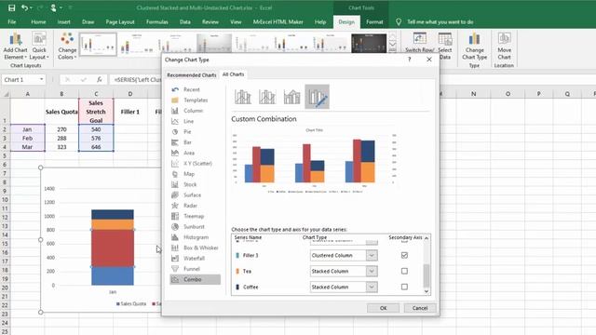Click Change Chart Type ribbon button

[474, 47]
